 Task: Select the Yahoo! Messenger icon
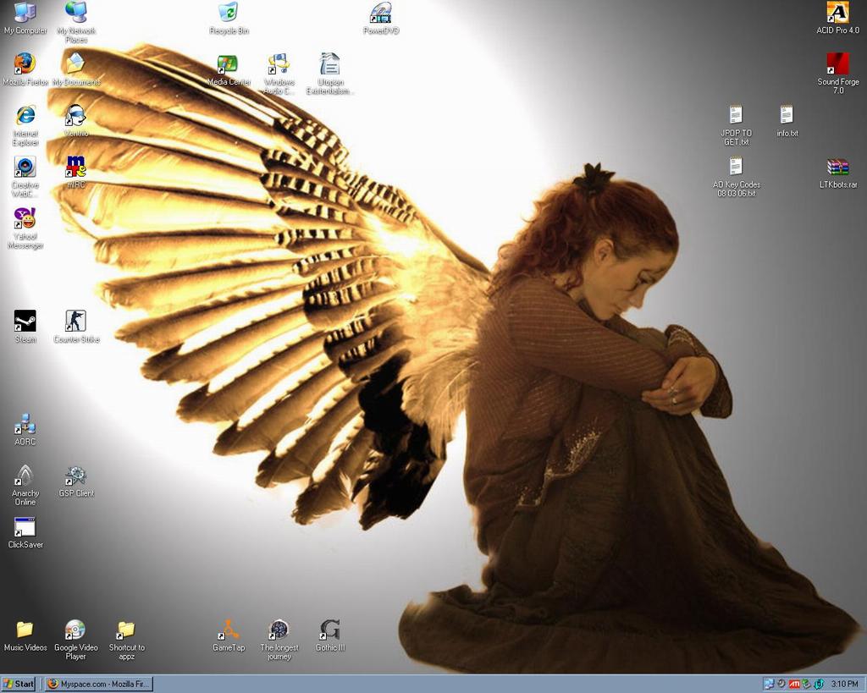click(25, 218)
